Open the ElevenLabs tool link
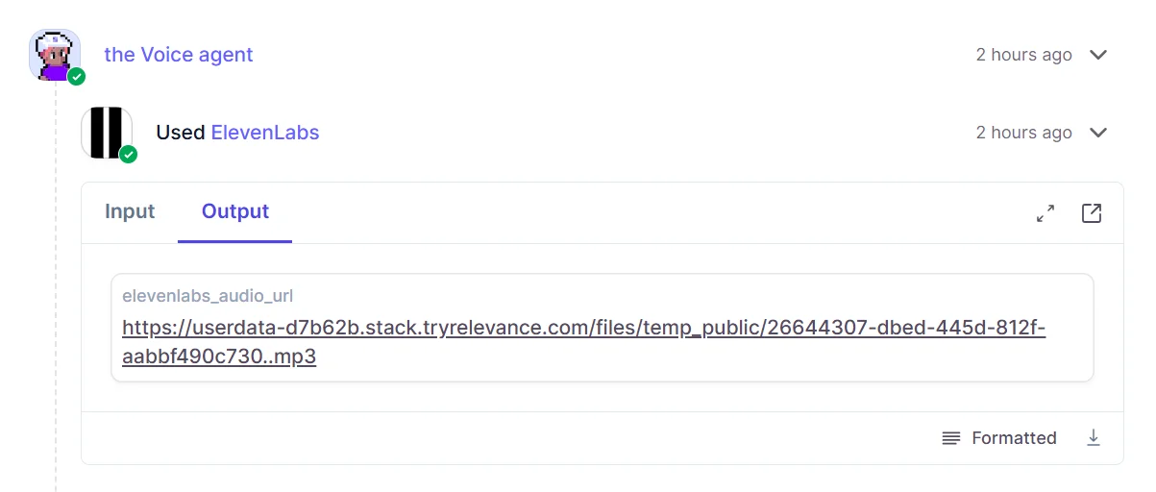 tap(265, 133)
